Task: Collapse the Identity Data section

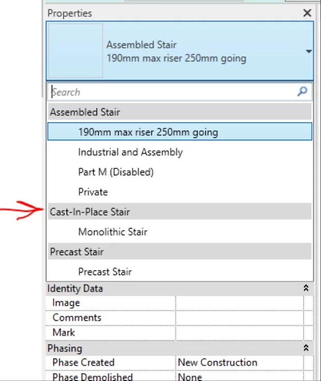Action: [306, 288]
